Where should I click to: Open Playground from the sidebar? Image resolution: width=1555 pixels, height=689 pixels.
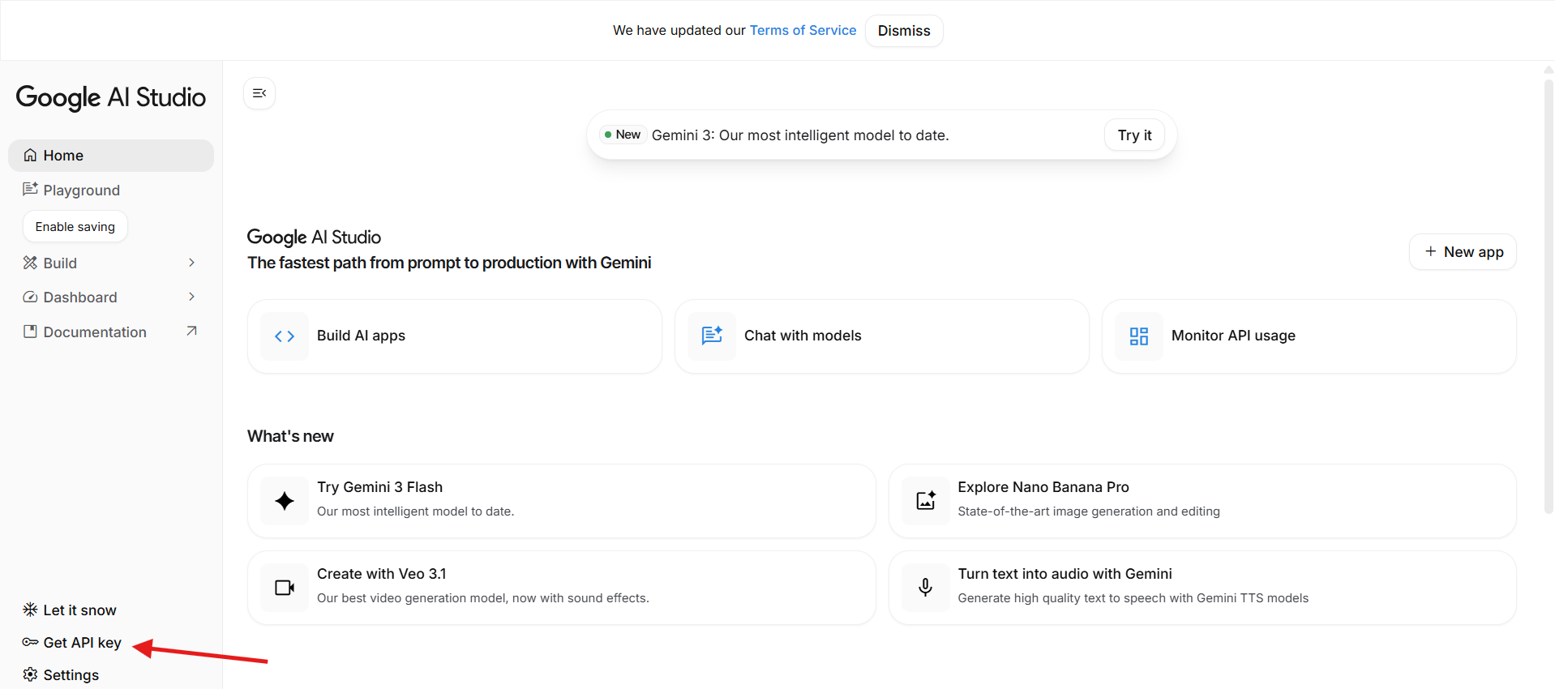tap(81, 190)
